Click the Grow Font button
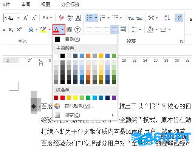The image size is (195, 150). (x=26, y=18)
